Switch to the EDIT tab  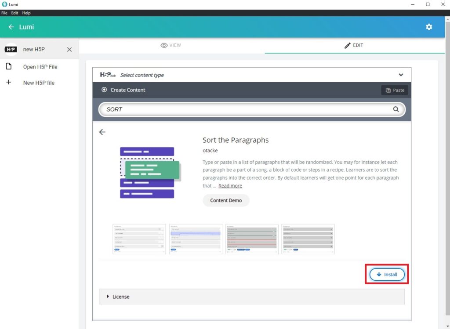[353, 45]
